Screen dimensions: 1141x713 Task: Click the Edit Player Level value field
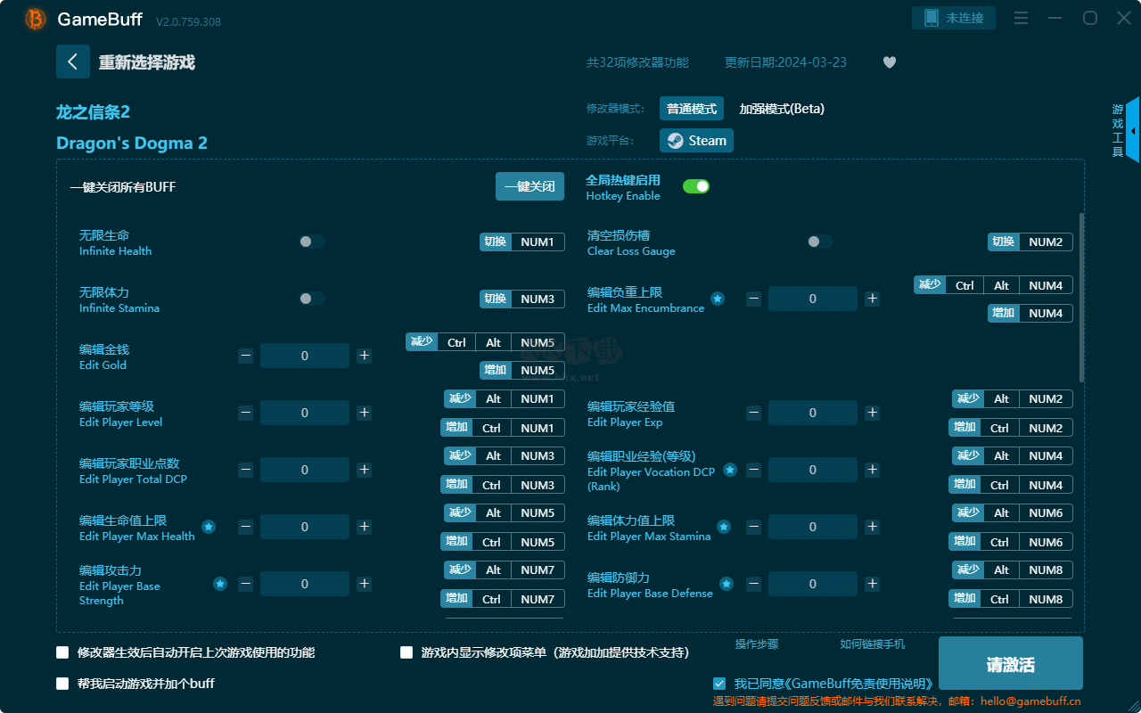point(305,413)
